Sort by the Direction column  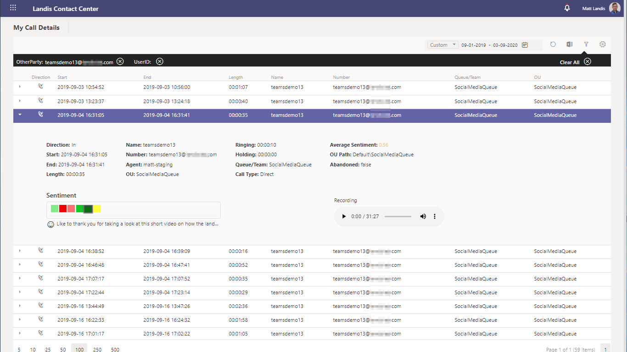point(41,77)
